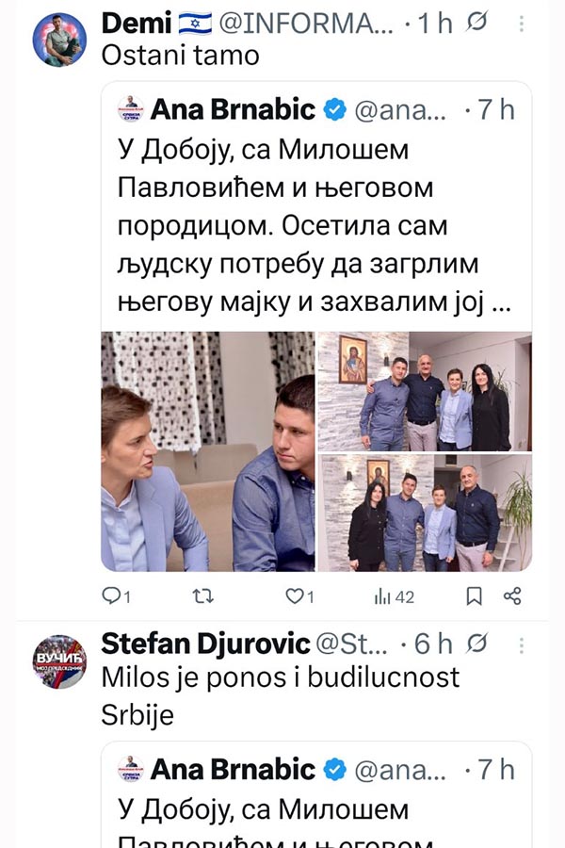Open bottom-right group photo of four people
The image size is (565, 848).
click(425, 513)
